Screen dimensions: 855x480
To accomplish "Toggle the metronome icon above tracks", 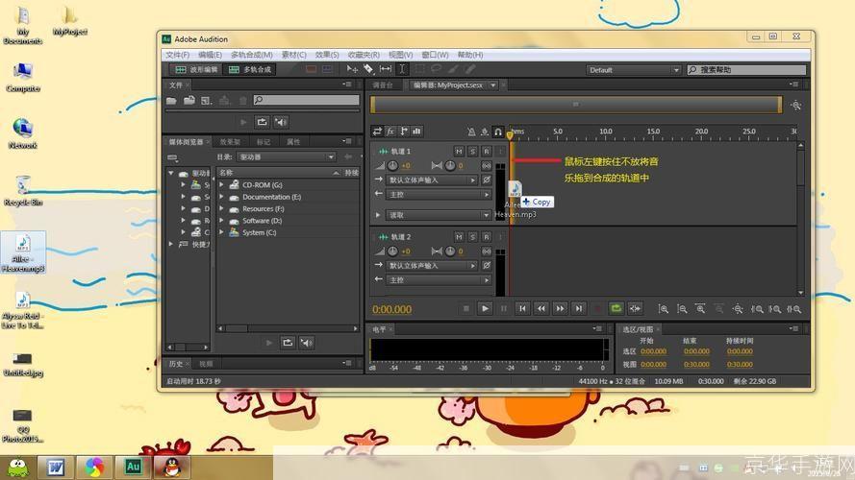I will (x=471, y=132).
